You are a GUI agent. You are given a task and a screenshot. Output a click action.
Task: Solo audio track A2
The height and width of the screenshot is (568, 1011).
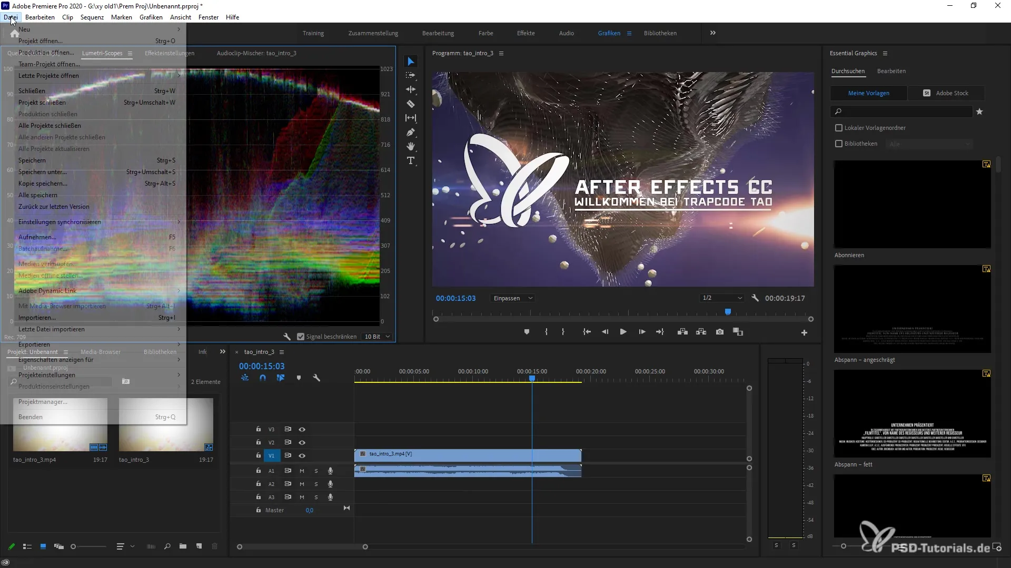[x=316, y=484]
